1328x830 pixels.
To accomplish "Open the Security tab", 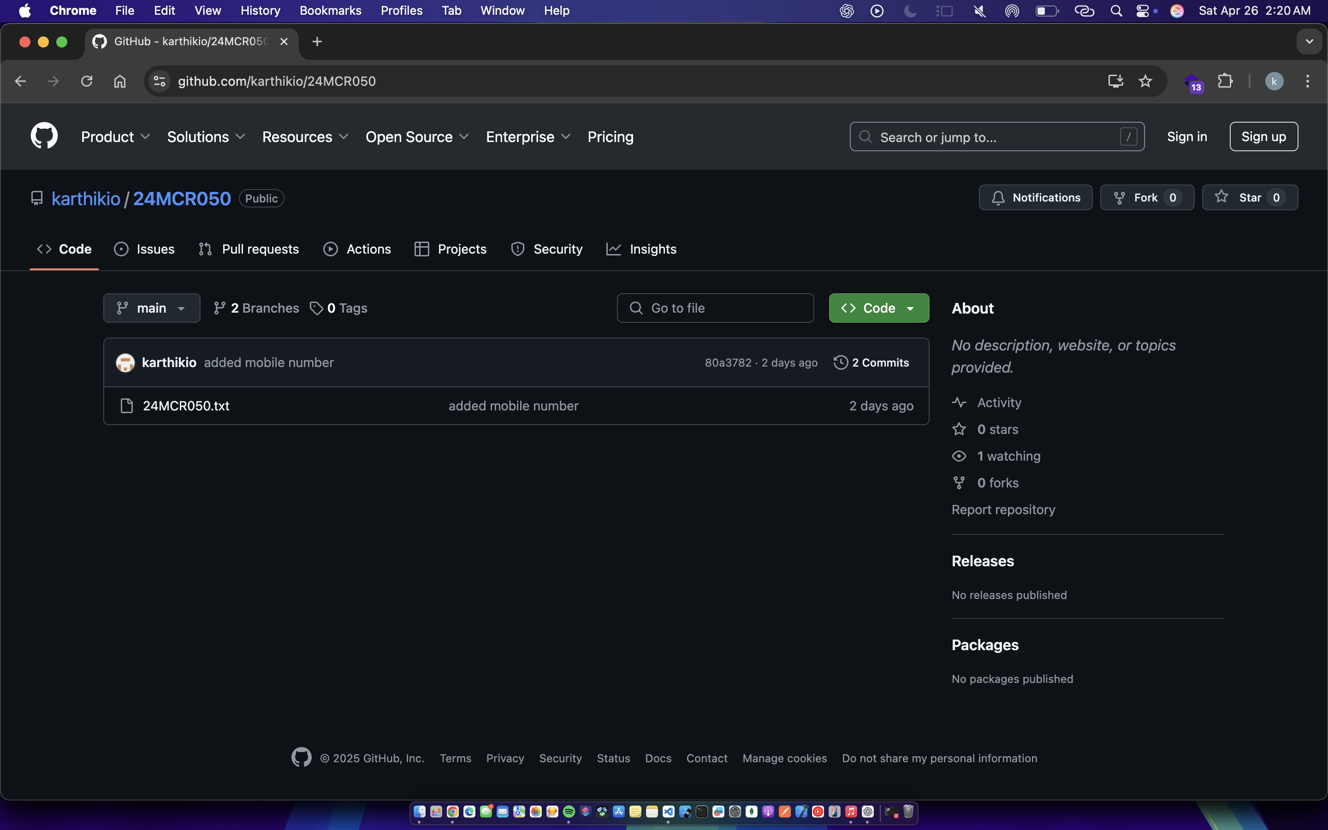I will coord(546,249).
